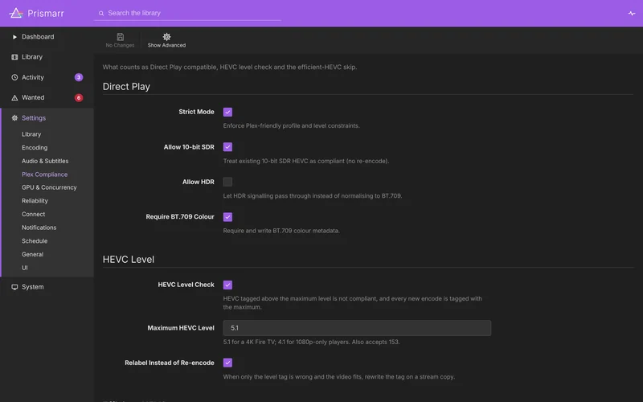Toggle Require BT.709 Colour checkbox
Screen dimensions: 643x402
227,217
